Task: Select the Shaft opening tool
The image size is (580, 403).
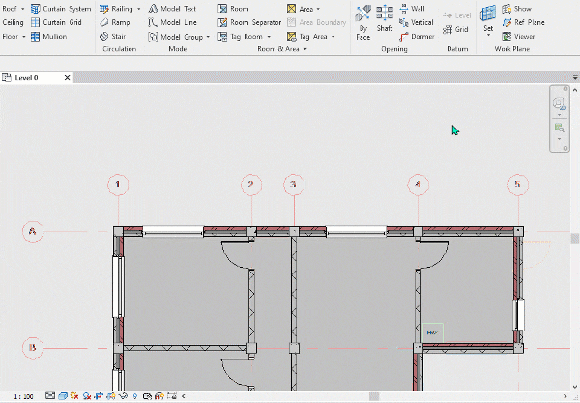Action: click(x=385, y=18)
